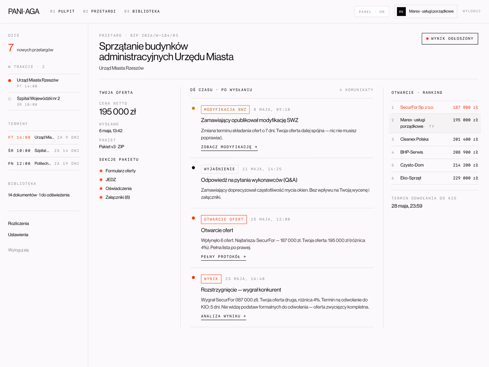Open the ZOBACZ MODYFIKACJĘ link

click(x=229, y=147)
